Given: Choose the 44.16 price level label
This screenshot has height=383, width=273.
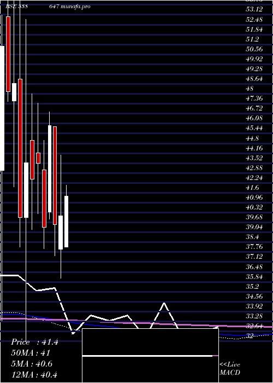Looking at the screenshot, I should (254, 148).
